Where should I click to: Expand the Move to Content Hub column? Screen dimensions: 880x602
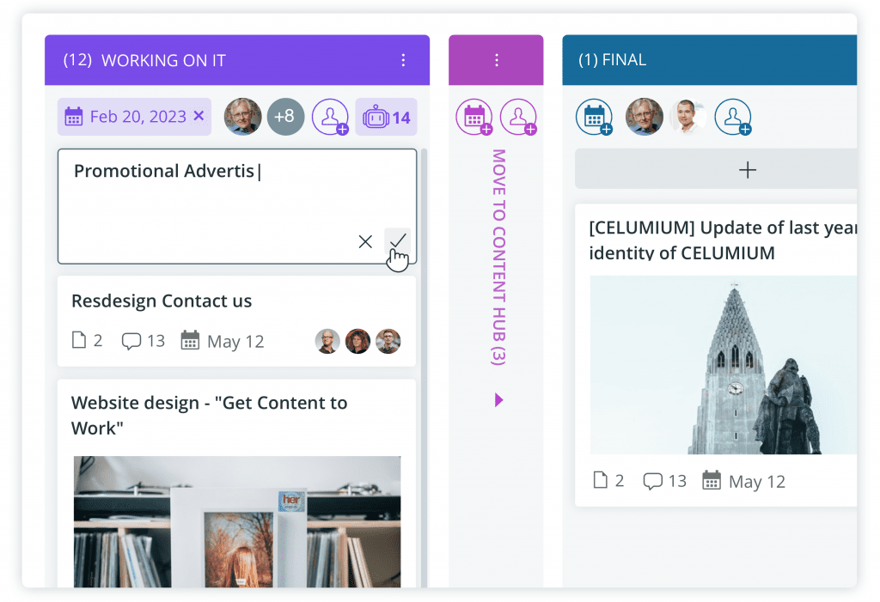(498, 400)
